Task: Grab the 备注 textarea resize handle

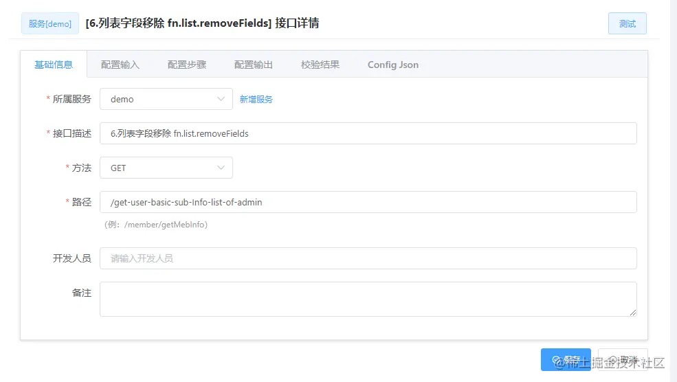Action: (632, 312)
